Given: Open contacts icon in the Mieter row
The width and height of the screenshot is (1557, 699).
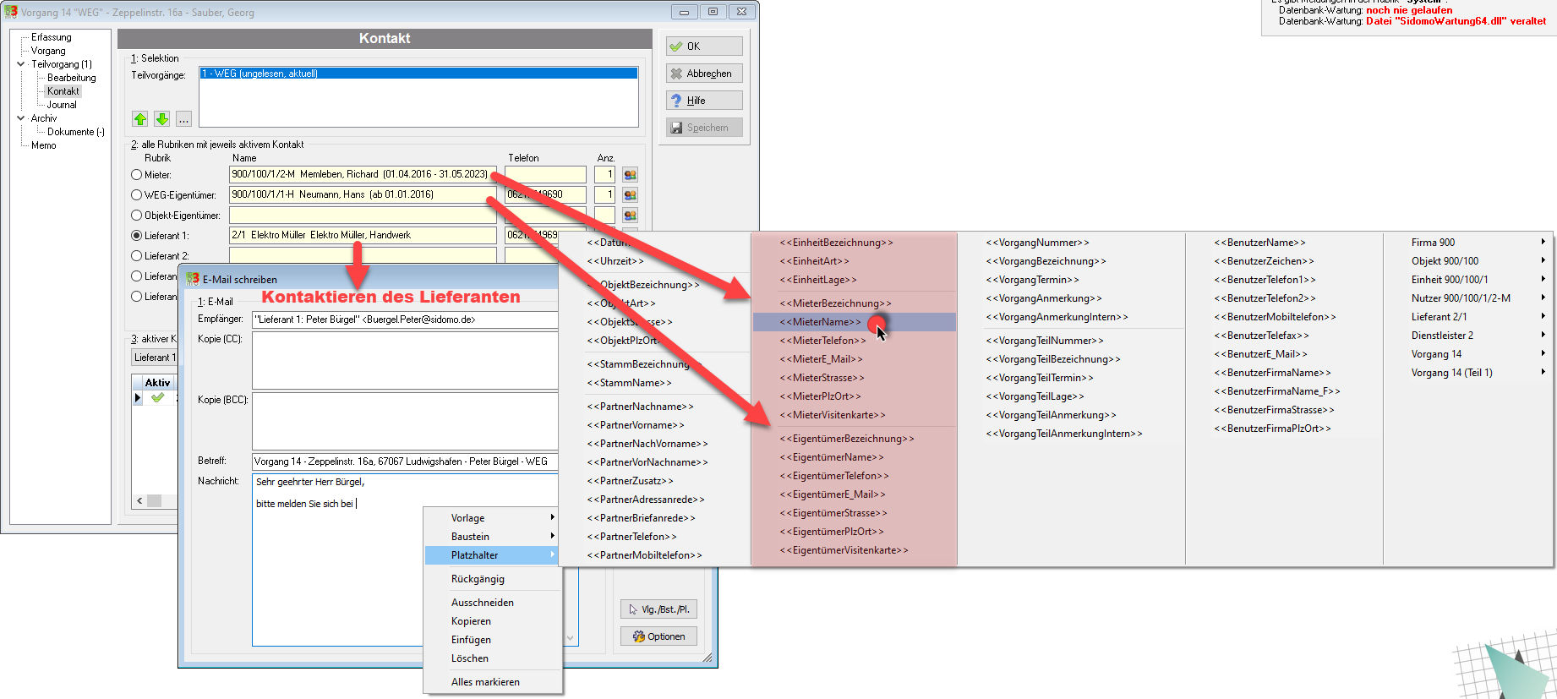Looking at the screenshot, I should click(x=631, y=175).
